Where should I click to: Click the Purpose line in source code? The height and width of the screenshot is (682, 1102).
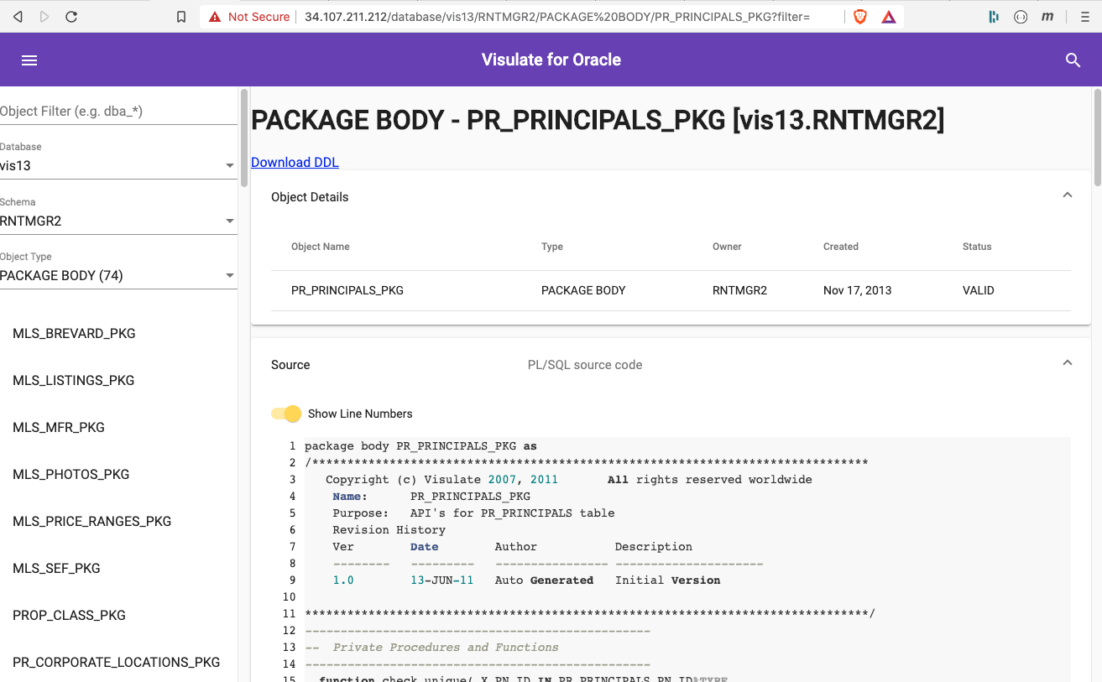point(473,513)
